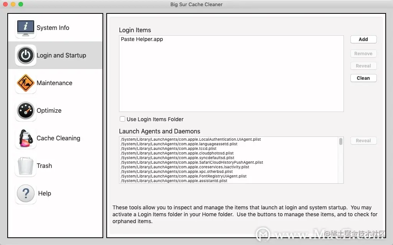This screenshot has height=245, width=393.
Task: Select com.apple.FontRegistryUIAgent.plist row
Action: click(x=229, y=176)
